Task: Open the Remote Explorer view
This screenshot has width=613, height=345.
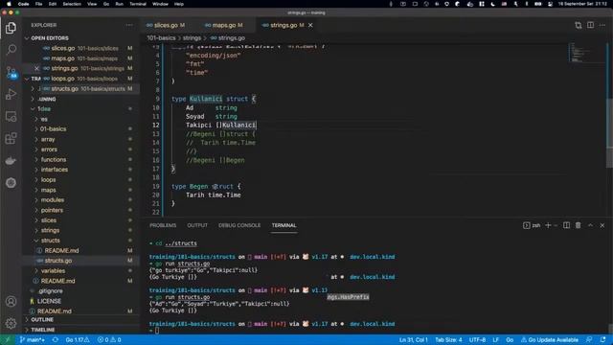Action: 11,116
